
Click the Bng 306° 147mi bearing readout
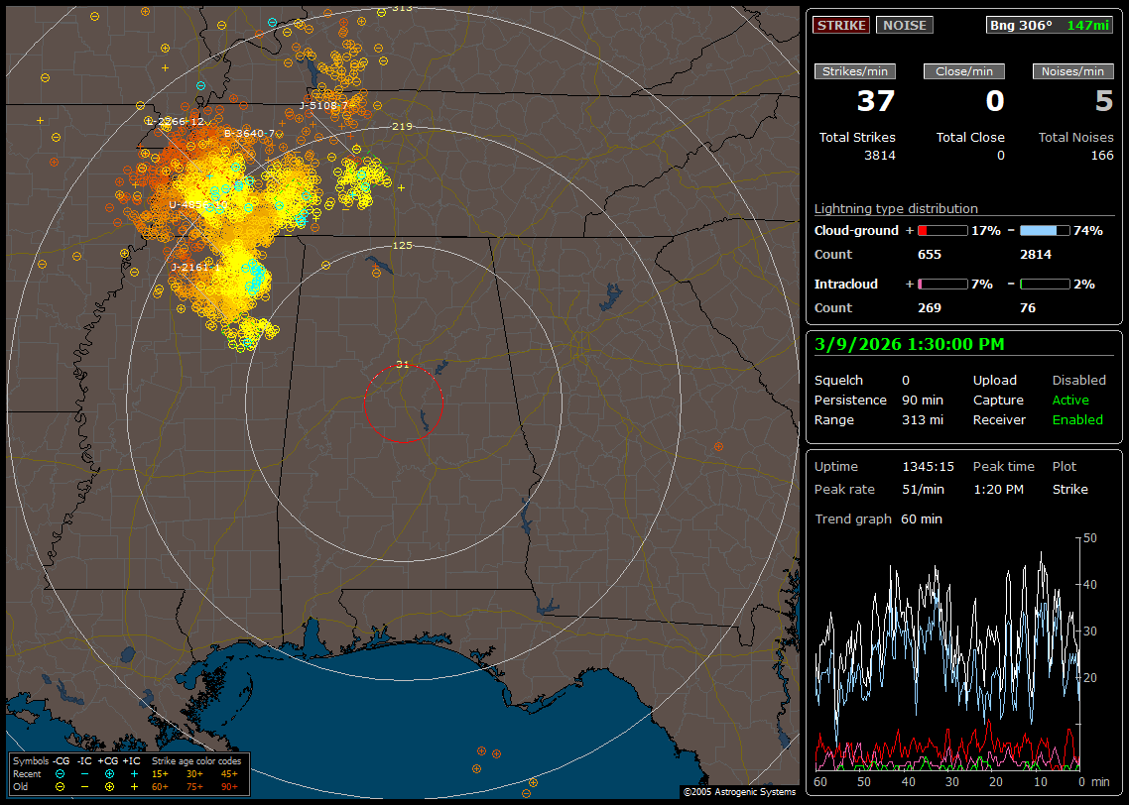1051,25
